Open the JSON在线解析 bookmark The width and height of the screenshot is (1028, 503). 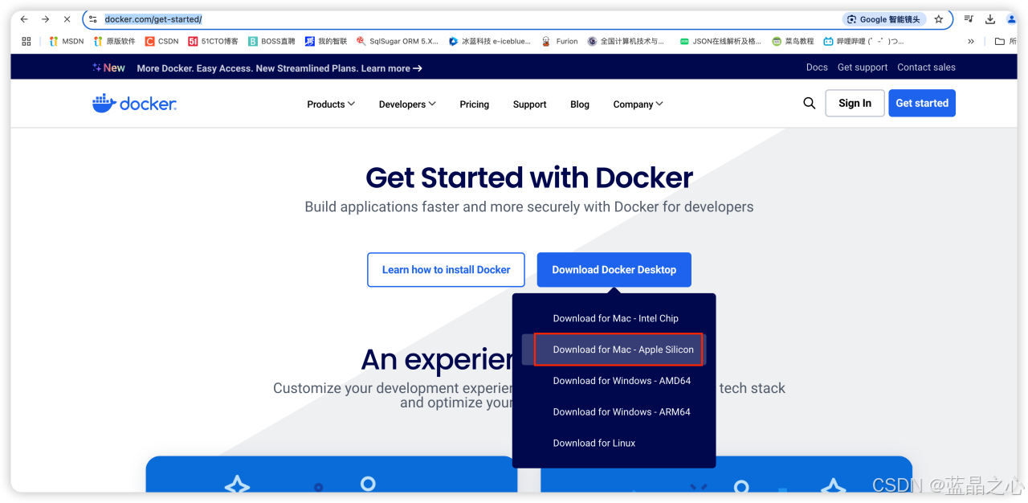(x=720, y=41)
